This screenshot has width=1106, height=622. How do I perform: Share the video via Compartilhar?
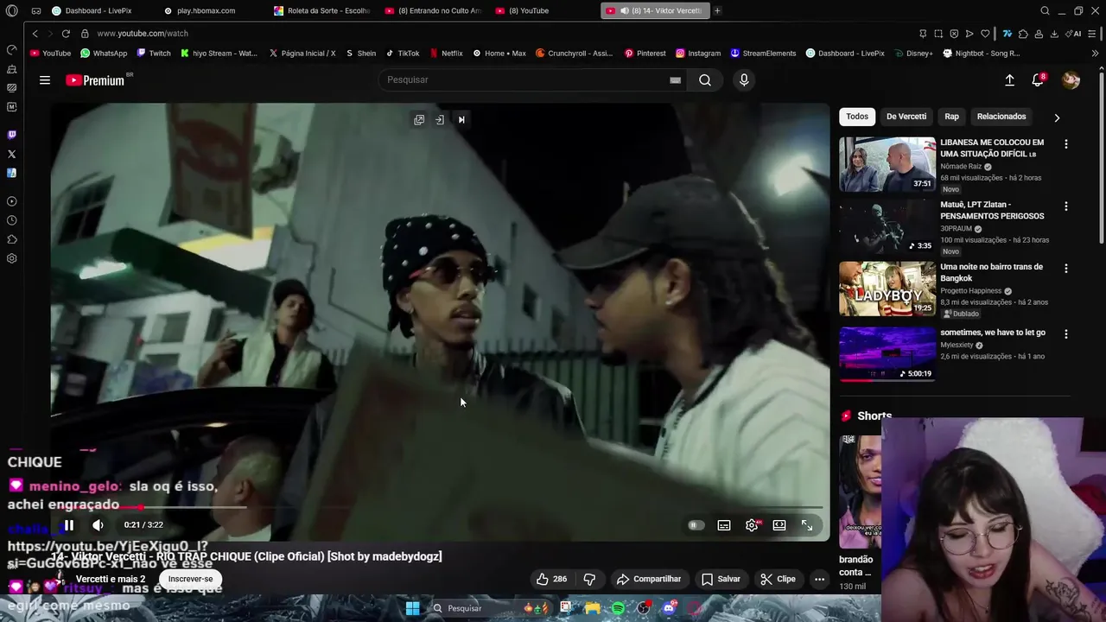click(648, 579)
